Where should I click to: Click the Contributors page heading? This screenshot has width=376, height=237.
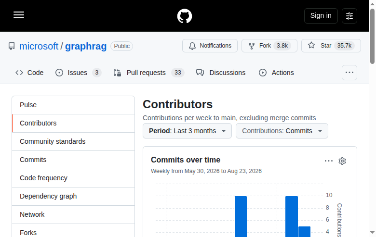[x=178, y=104]
